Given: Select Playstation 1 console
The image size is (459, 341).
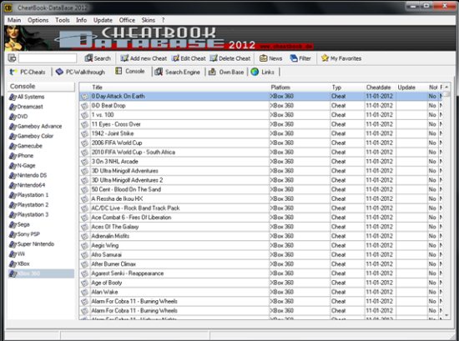Looking at the screenshot, I should click(x=28, y=195).
